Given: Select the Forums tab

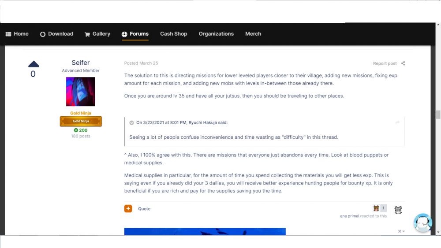Looking at the screenshot, I should tap(135, 34).
